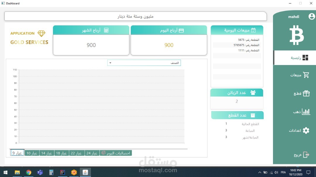
Task: Click the أرباح اليوم value 900
Action: [x=169, y=45]
